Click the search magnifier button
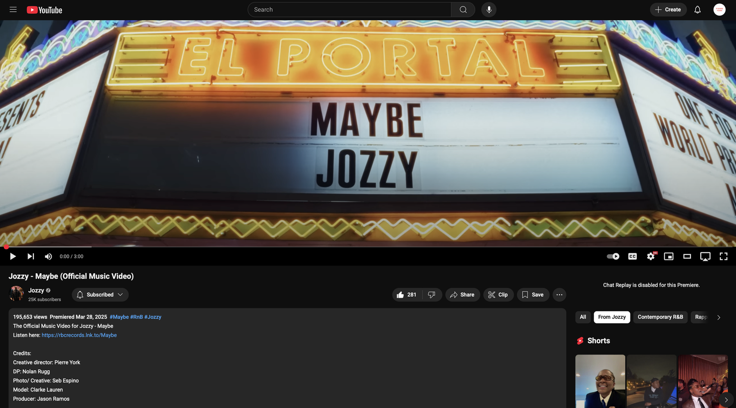The height and width of the screenshot is (408, 736). [x=463, y=10]
